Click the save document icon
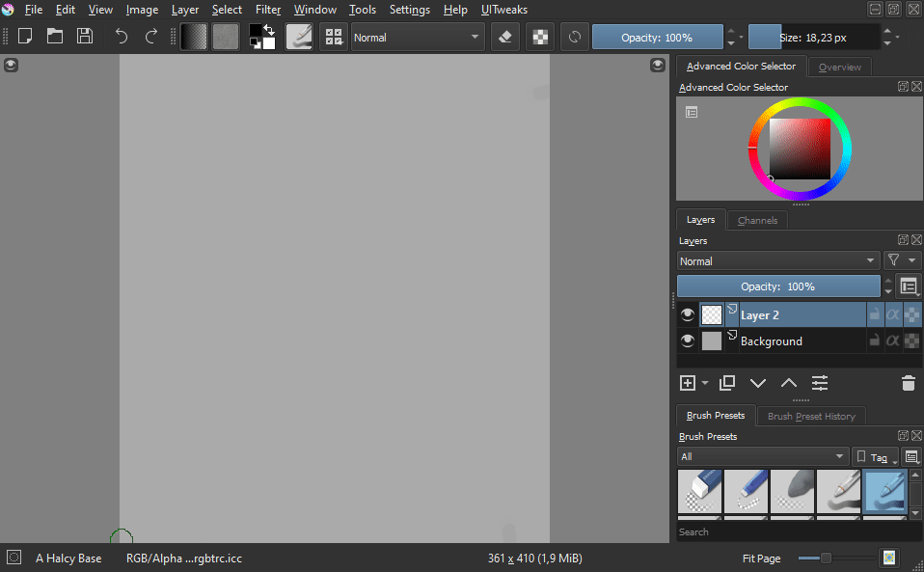924x572 pixels. pos(85,37)
